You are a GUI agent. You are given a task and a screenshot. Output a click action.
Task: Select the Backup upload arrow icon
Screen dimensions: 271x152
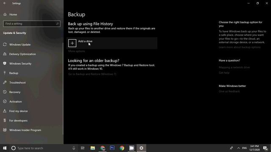[5, 73]
